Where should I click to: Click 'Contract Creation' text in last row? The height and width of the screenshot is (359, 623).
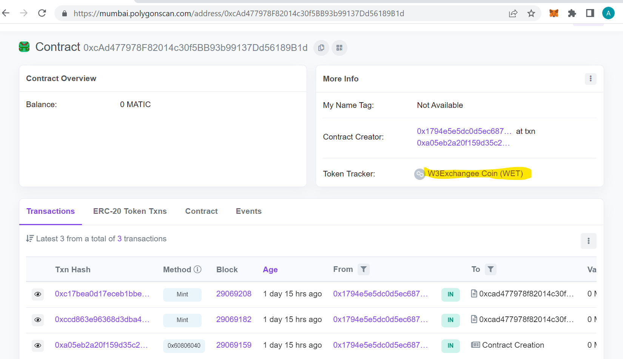tap(513, 345)
